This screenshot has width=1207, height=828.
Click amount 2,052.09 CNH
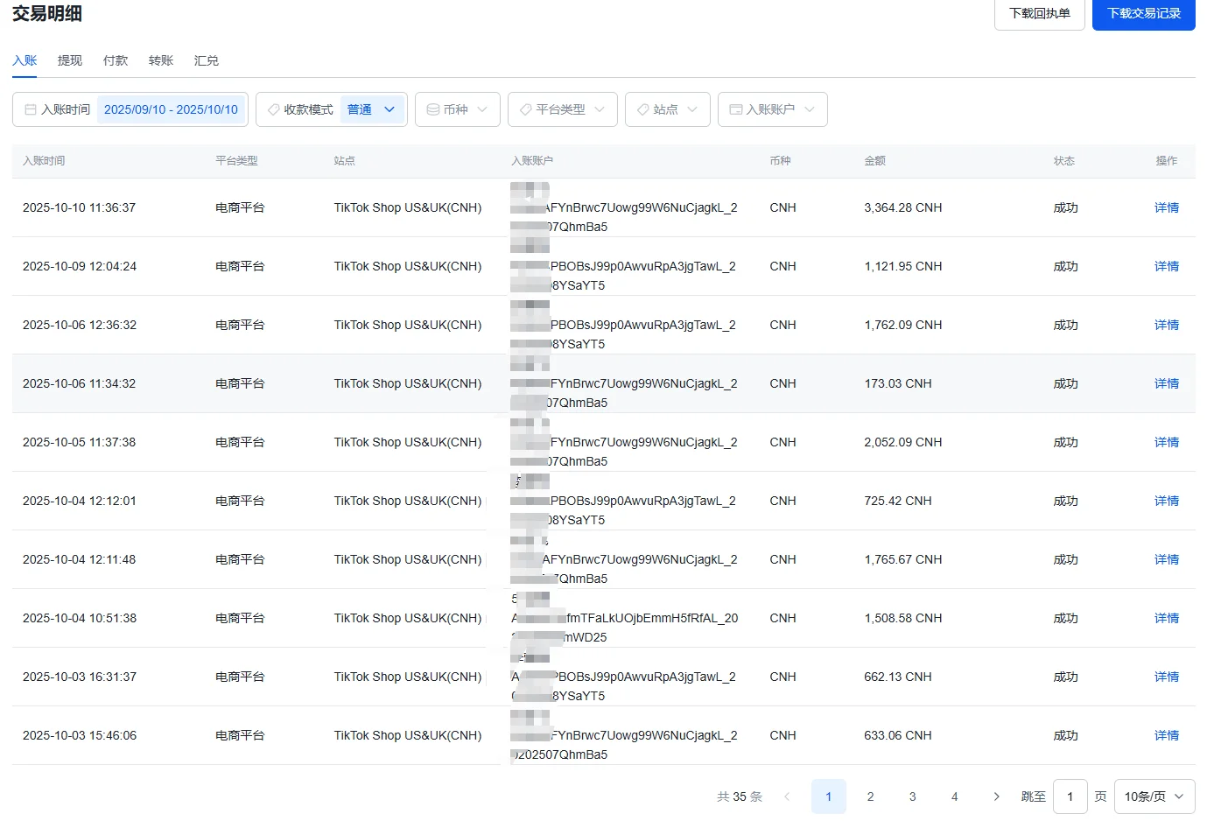pos(903,442)
